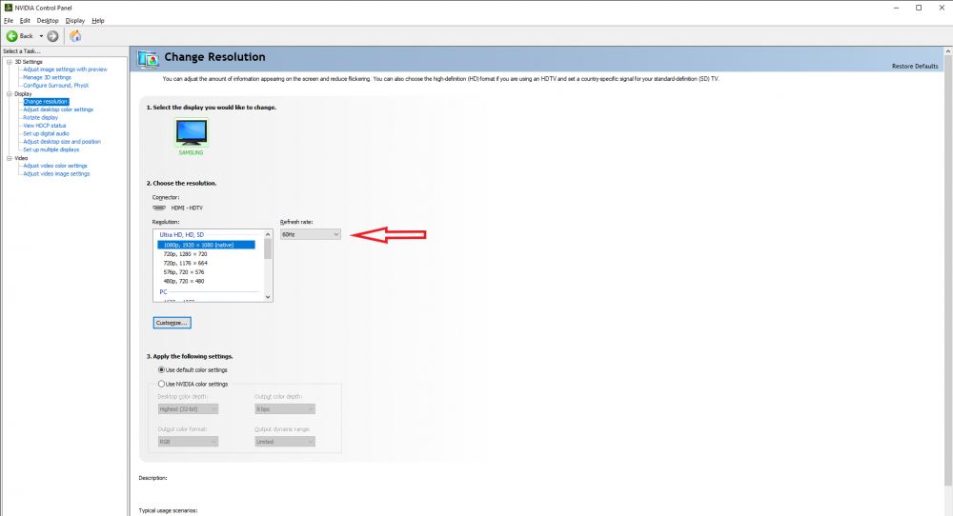
Task: Click the Customize... button
Action: (172, 323)
